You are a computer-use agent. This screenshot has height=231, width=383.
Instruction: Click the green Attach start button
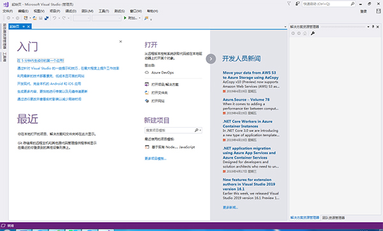coord(131,18)
